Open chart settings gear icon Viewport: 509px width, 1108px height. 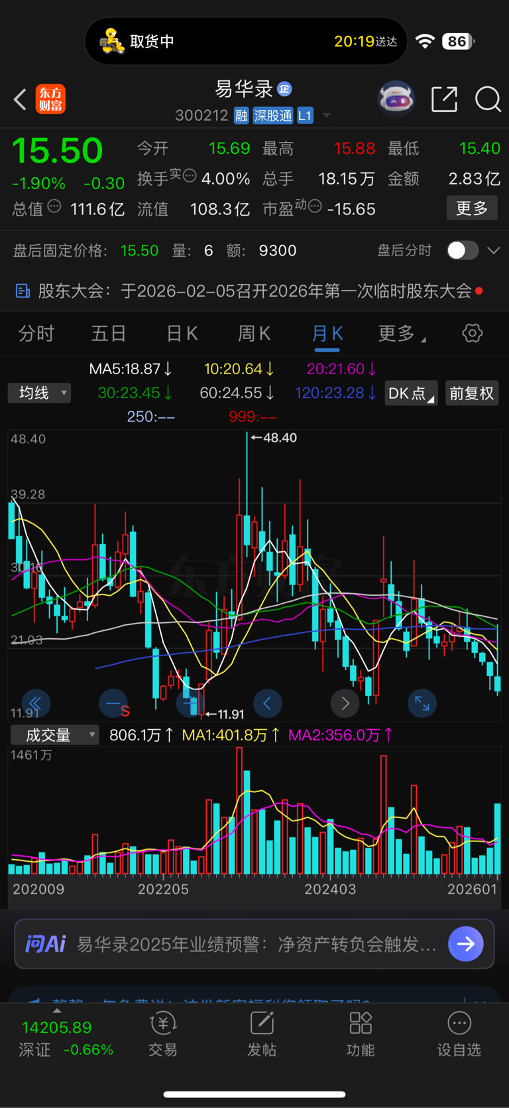pos(473,333)
